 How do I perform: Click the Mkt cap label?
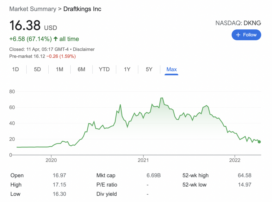click(106, 175)
